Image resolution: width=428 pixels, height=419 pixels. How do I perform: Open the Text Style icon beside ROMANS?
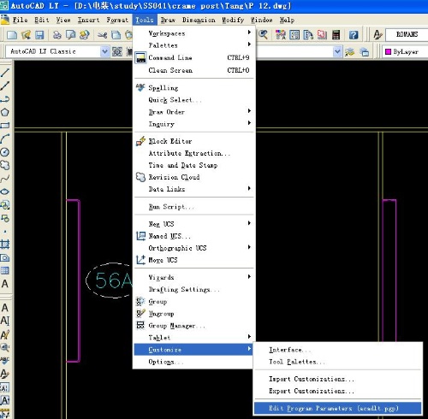tap(377, 35)
